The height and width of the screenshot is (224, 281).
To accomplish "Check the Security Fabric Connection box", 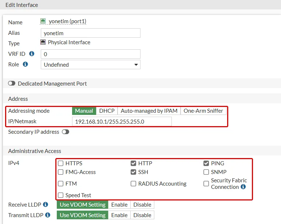I will 206,183.
